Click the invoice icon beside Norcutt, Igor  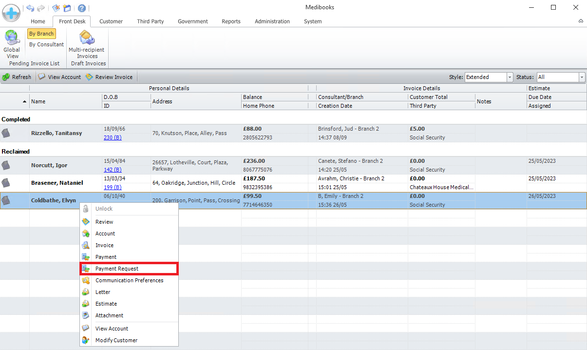6,165
